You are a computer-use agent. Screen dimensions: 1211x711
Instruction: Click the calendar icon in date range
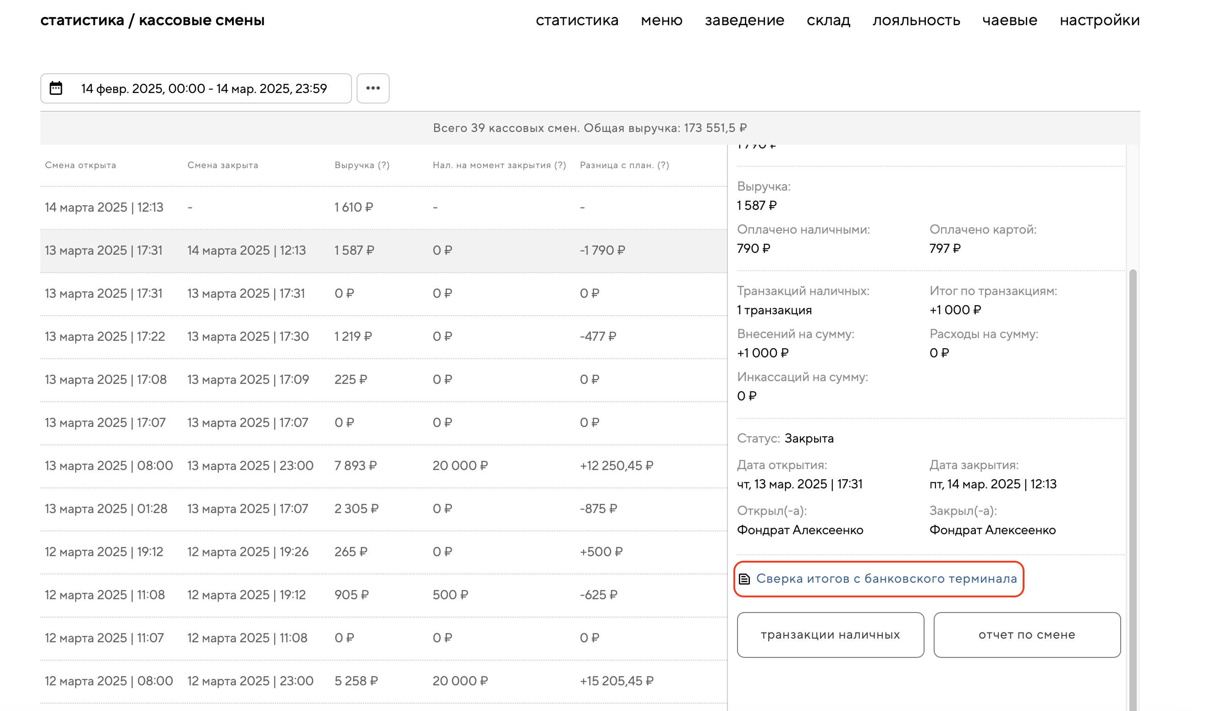(x=56, y=88)
